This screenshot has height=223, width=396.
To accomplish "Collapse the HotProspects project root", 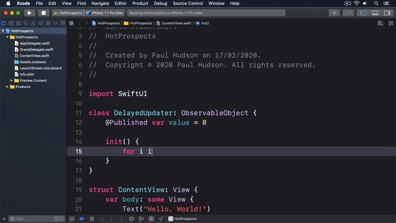I will pos(2,31).
